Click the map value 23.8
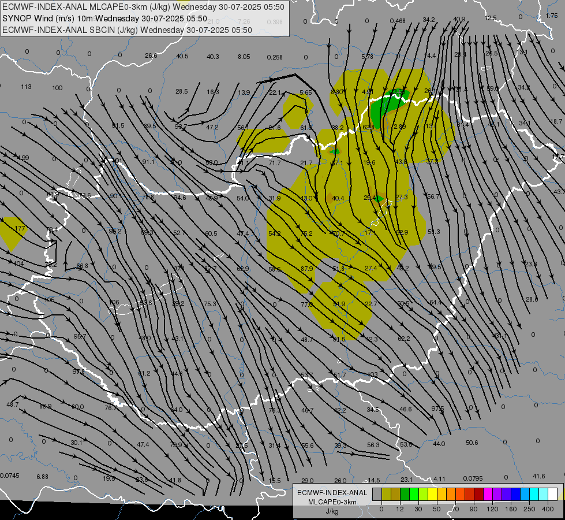 coord(530,264)
